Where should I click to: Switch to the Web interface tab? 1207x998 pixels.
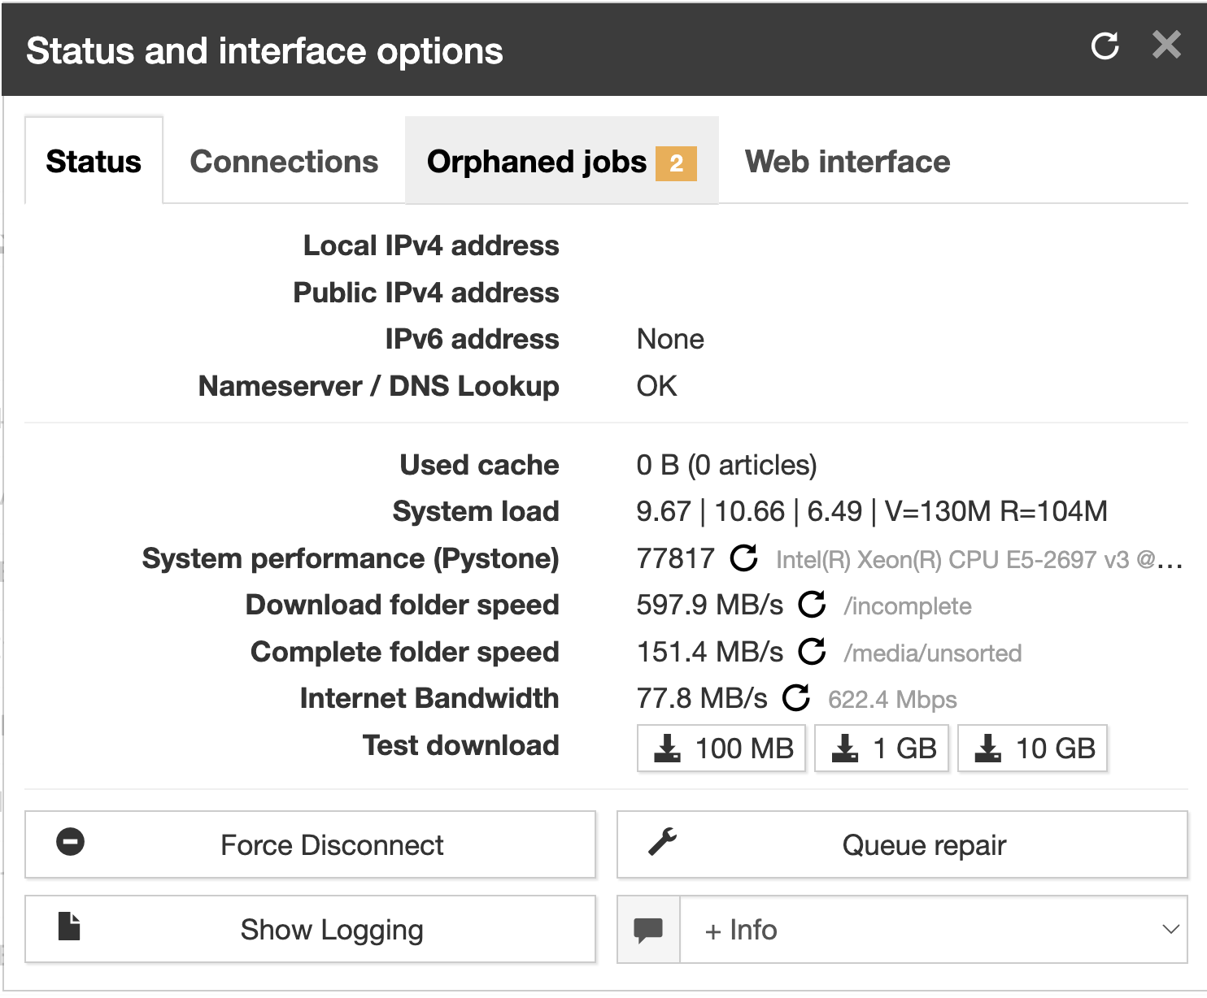[846, 161]
